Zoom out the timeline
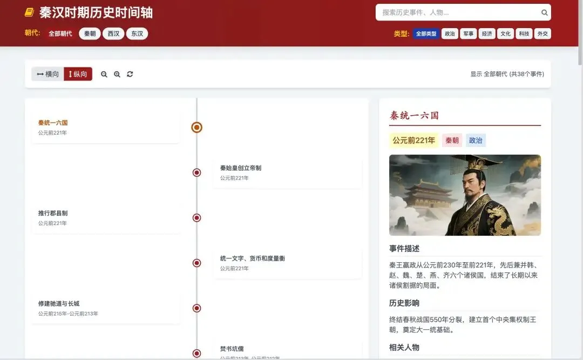 point(104,74)
